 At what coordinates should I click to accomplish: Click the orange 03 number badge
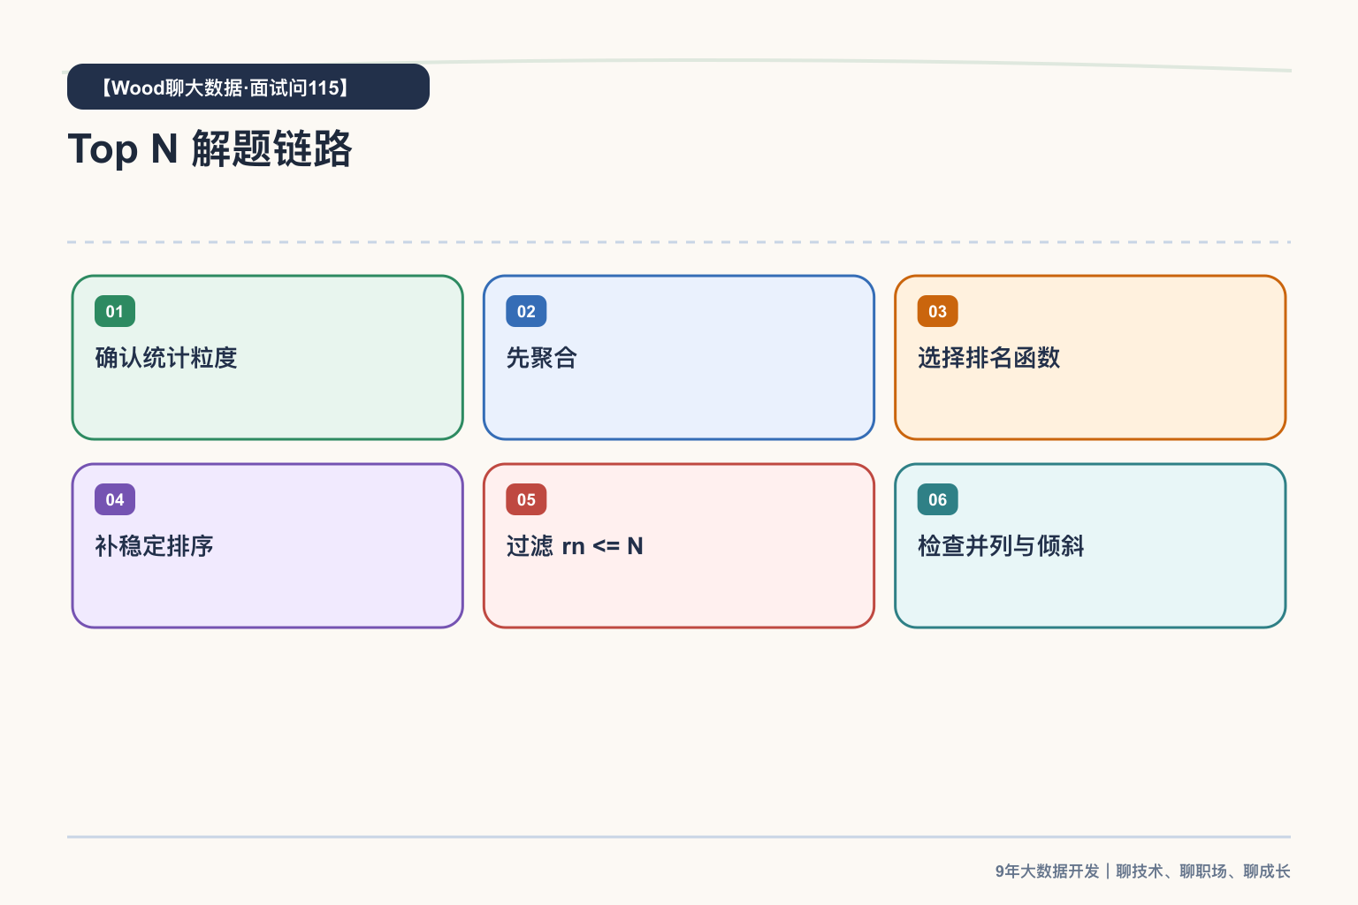(938, 311)
